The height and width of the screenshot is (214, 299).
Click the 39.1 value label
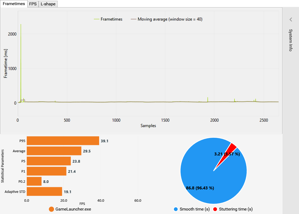pos(104,141)
